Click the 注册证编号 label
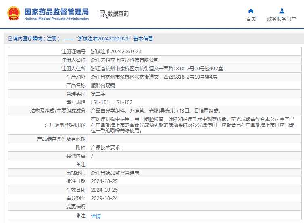Viewport: 304px width, 223px height. [73, 52]
